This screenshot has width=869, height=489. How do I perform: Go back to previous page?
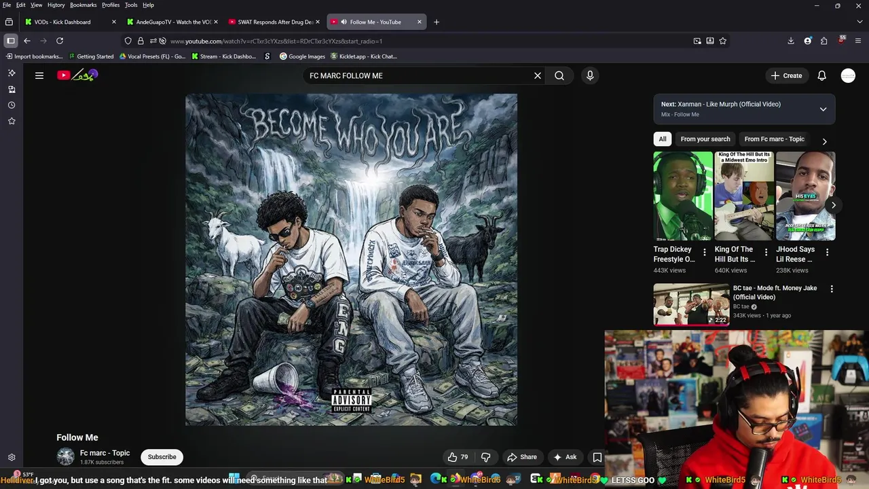coord(27,41)
